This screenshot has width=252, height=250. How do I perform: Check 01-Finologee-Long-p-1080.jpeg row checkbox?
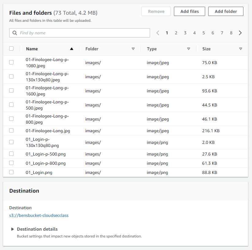pos(11,62)
